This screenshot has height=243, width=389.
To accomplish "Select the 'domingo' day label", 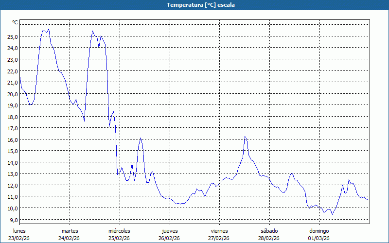I will tap(319, 231).
